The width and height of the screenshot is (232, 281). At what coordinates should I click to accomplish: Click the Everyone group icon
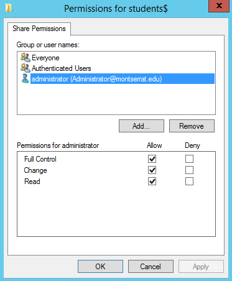[x=26, y=57]
